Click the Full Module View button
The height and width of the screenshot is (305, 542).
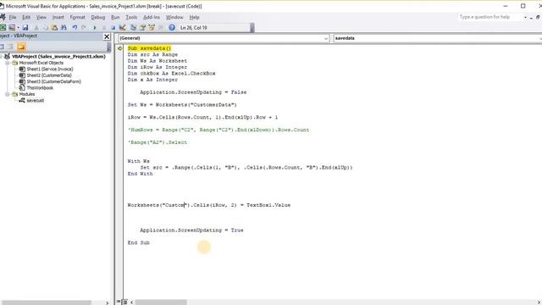(x=125, y=302)
